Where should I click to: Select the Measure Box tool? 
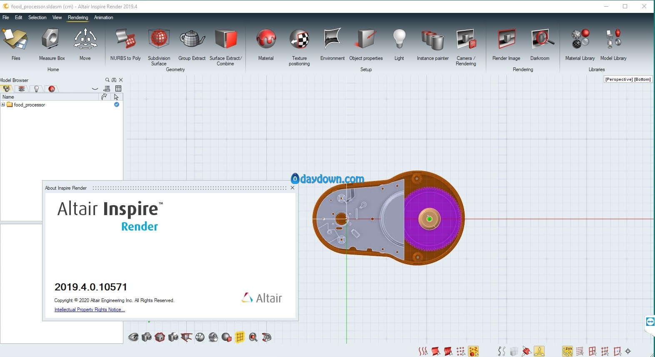pyautogui.click(x=52, y=44)
